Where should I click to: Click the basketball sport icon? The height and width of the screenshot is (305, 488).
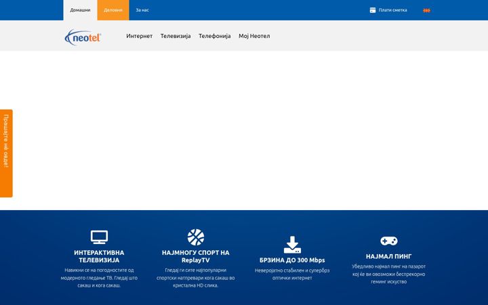pos(196,237)
